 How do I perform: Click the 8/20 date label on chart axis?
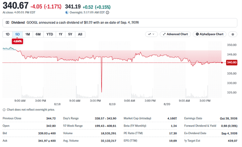pyautogui.click(x=167, y=104)
